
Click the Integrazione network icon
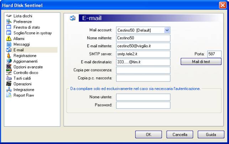(9, 89)
